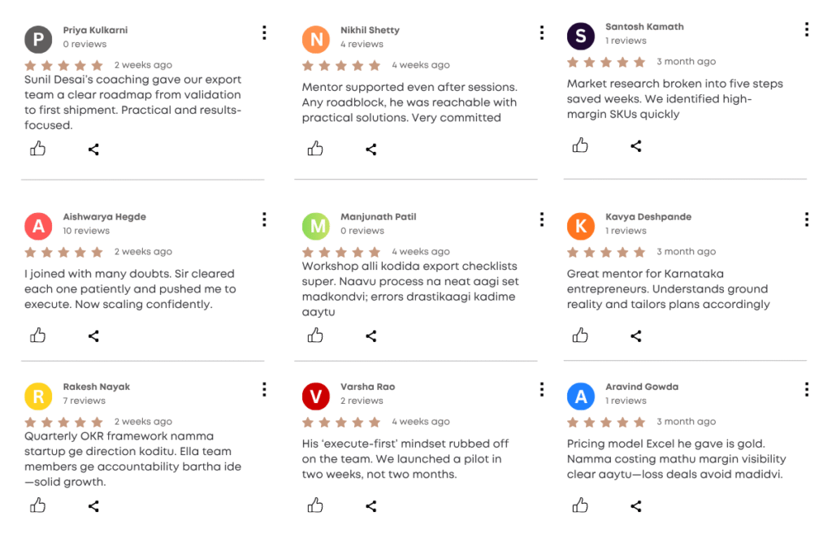Image resolution: width=832 pixels, height=555 pixels.
Task: Click Rakesh Nayak's yellow avatar
Action: click(38, 396)
